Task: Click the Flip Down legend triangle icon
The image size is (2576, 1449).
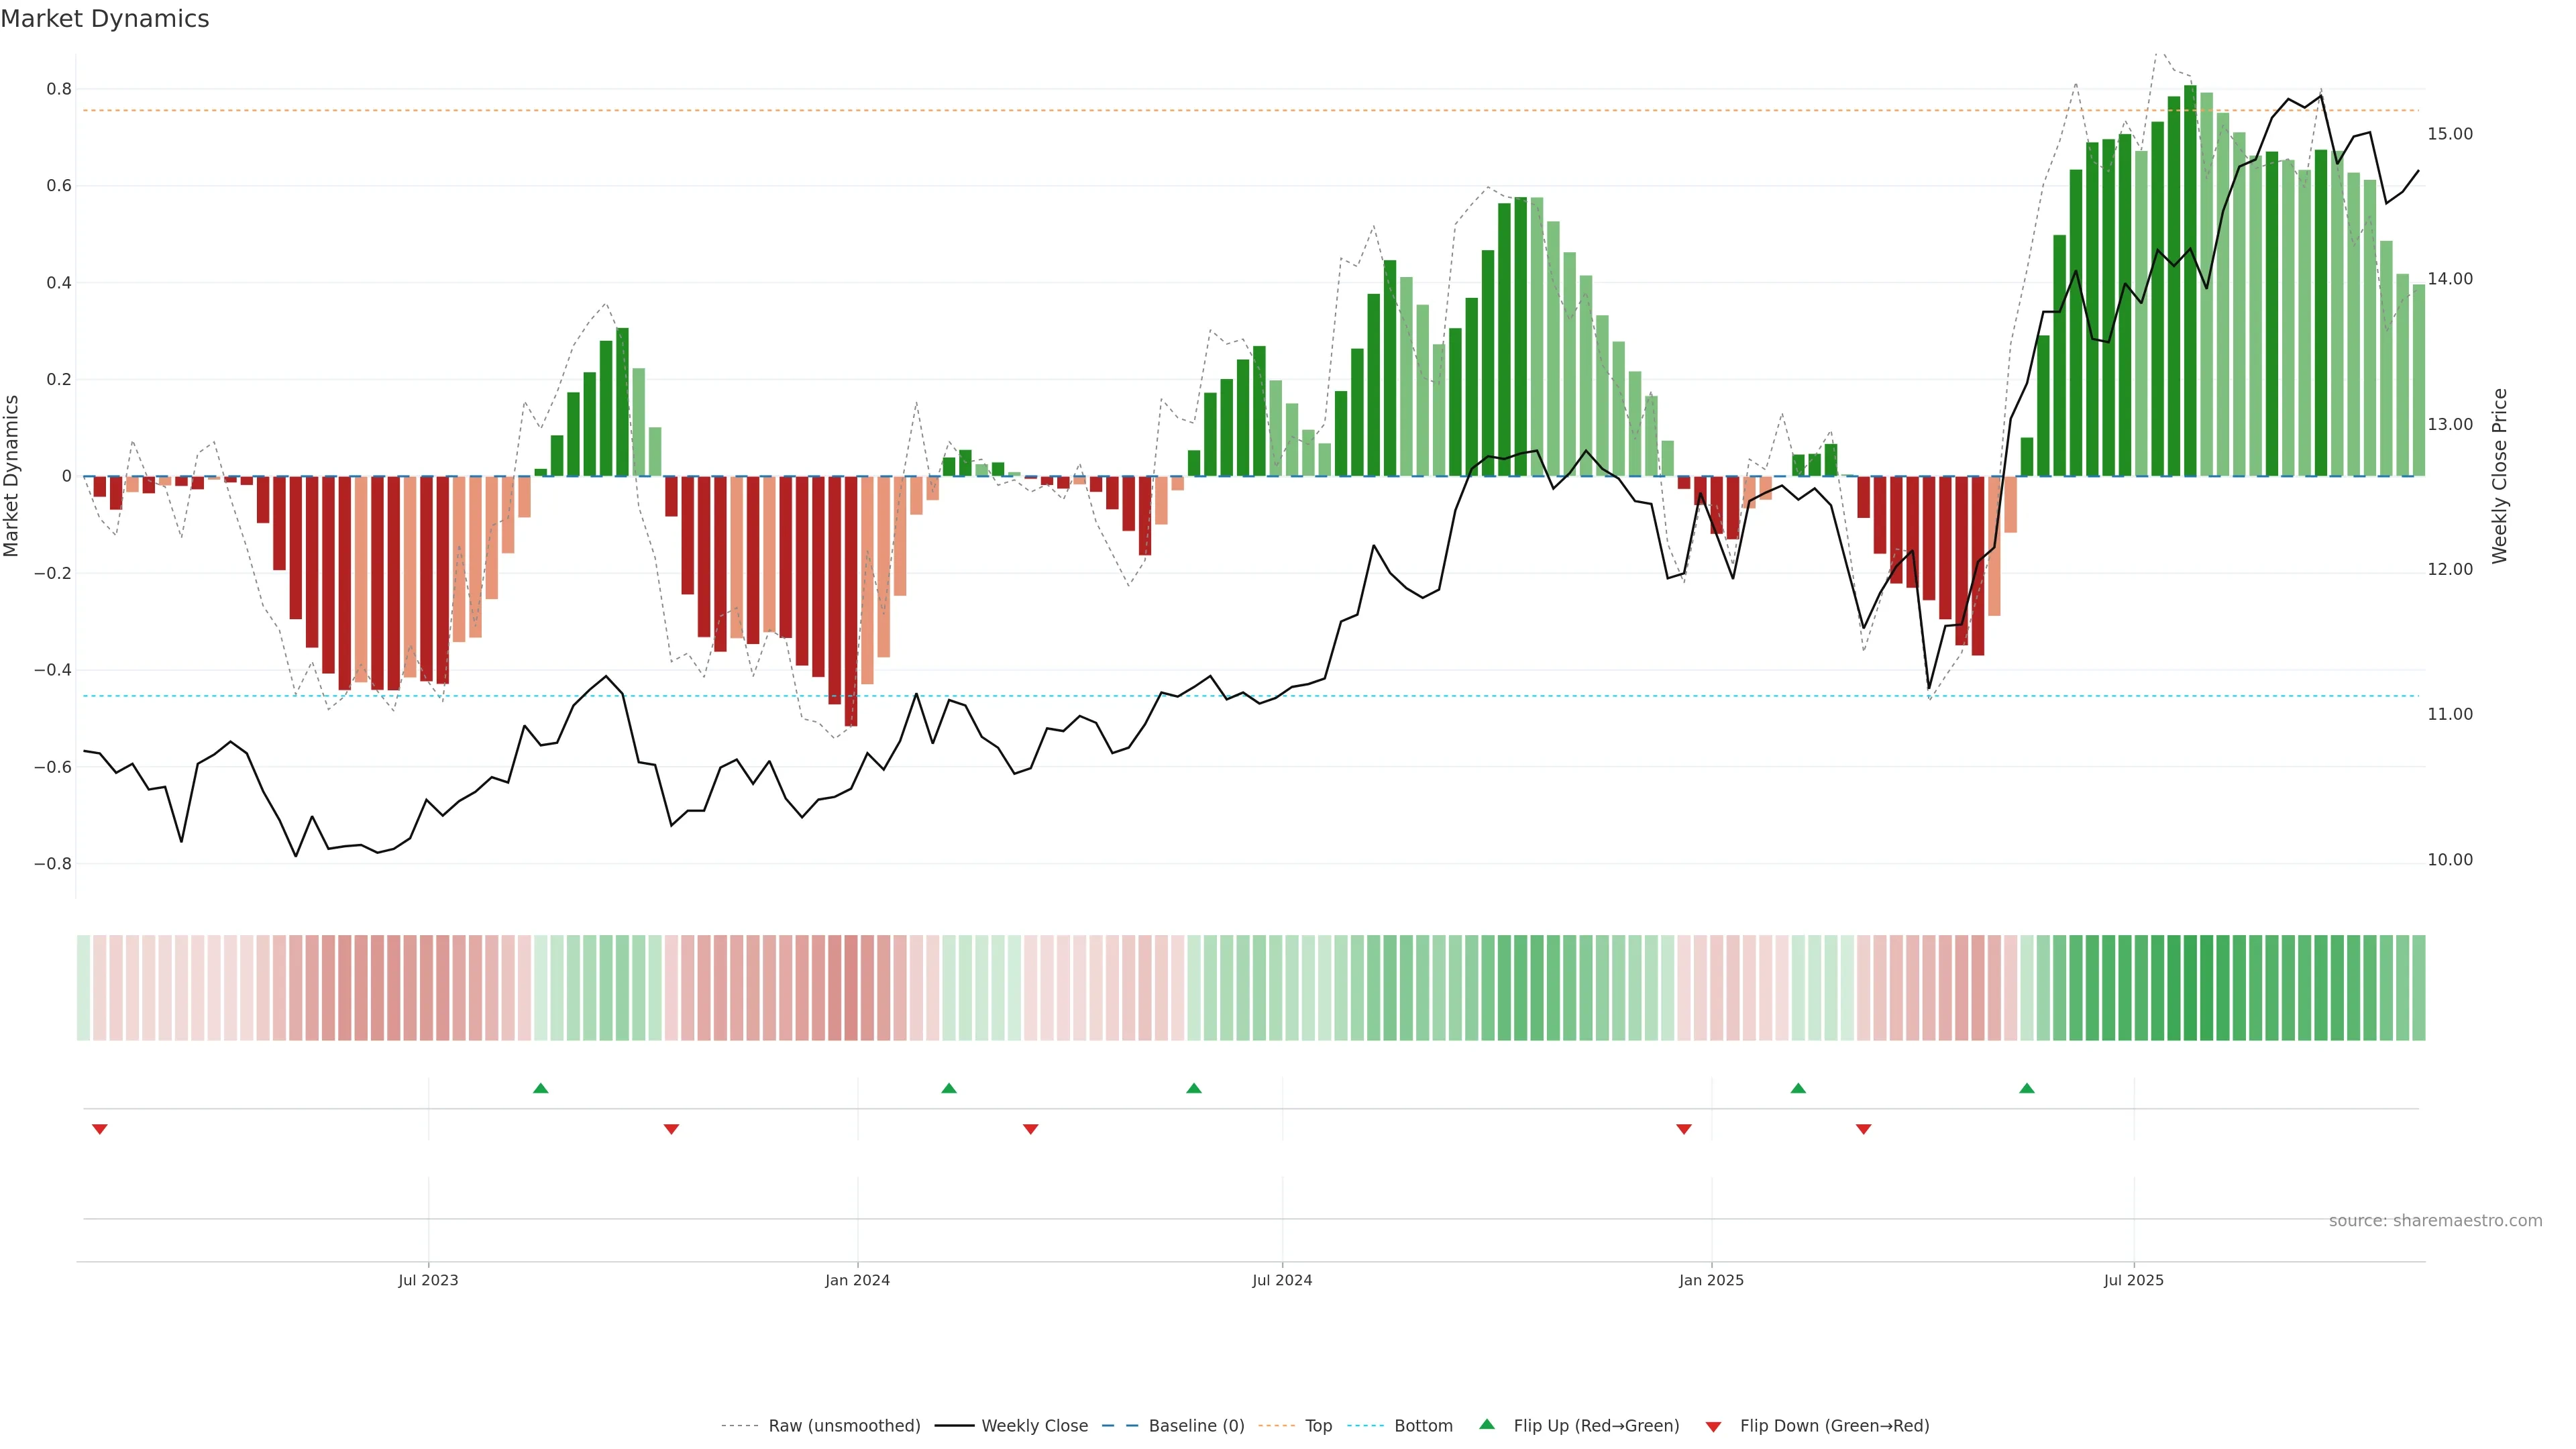Action: click(1713, 1426)
